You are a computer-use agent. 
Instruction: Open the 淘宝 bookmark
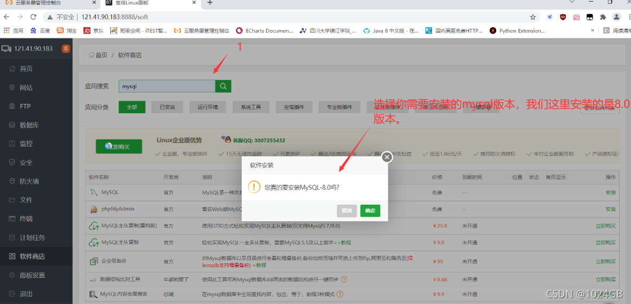(67, 30)
